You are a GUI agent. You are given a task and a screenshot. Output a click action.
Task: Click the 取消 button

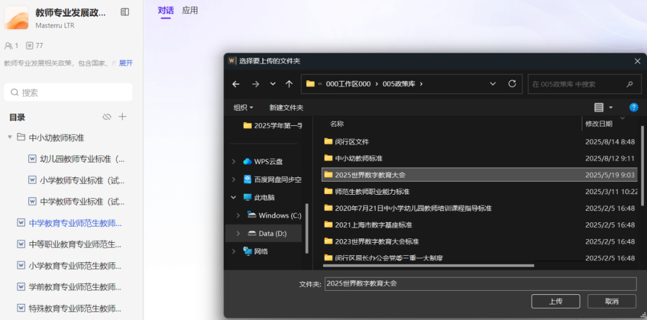[612, 301]
